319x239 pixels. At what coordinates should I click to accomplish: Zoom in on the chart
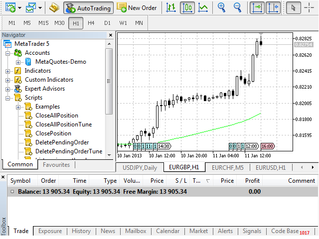[222, 7]
